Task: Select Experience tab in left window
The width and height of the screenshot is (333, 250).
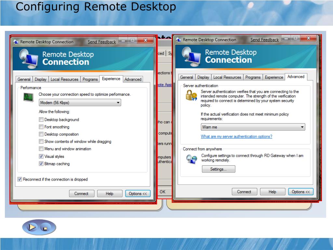Action: point(111,79)
